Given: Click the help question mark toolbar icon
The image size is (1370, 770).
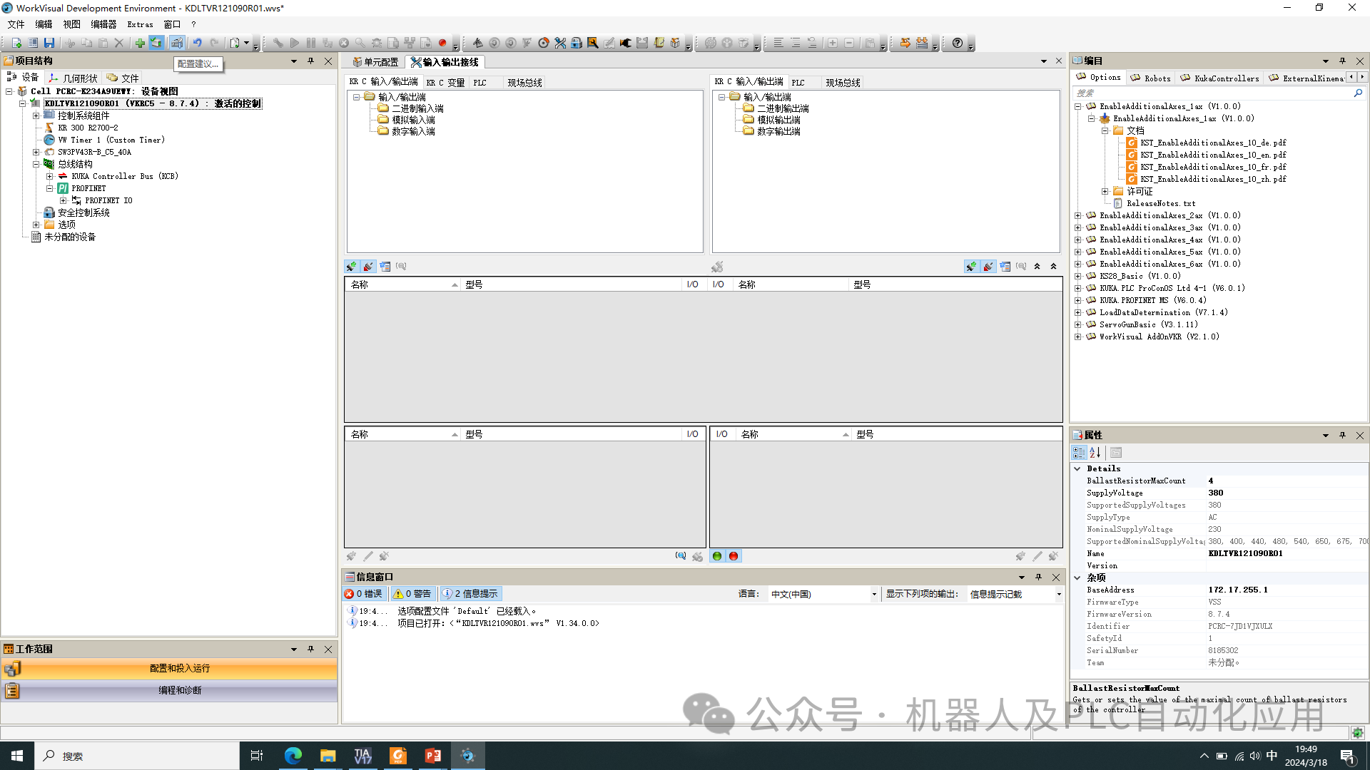Looking at the screenshot, I should click(958, 43).
